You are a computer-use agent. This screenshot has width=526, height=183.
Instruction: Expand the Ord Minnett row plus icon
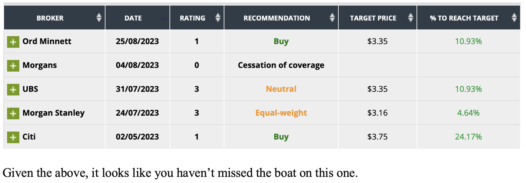pos(13,42)
